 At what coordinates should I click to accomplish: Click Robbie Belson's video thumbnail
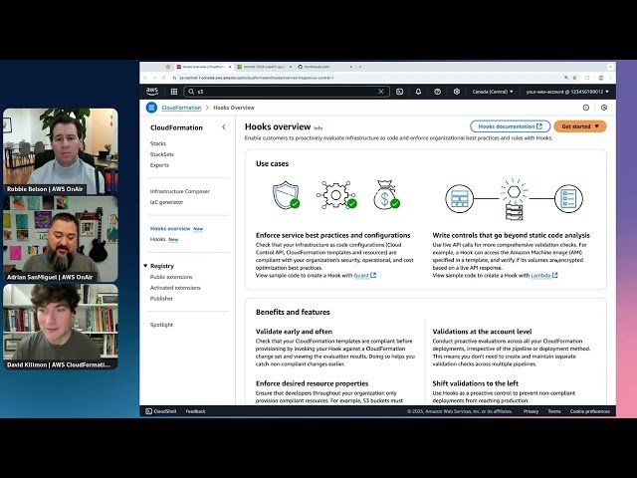61,151
